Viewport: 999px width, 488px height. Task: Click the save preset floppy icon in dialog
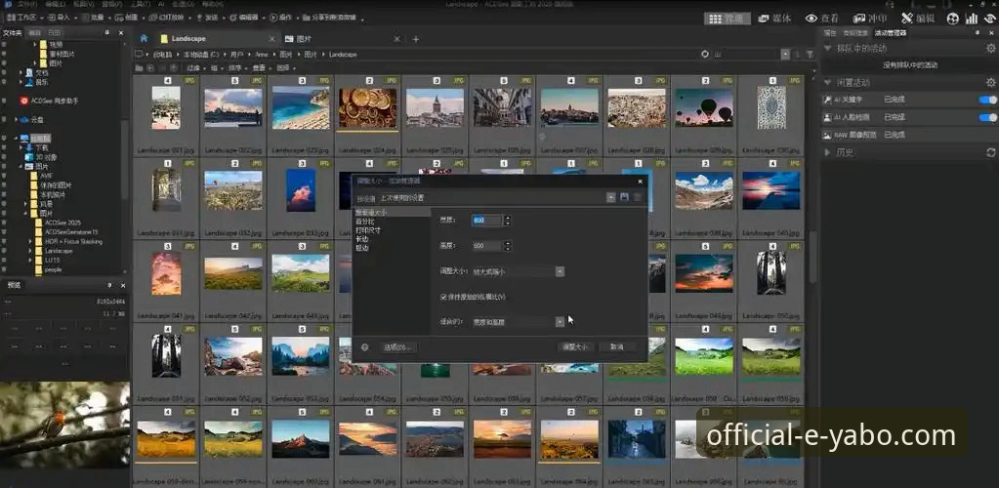tap(624, 197)
